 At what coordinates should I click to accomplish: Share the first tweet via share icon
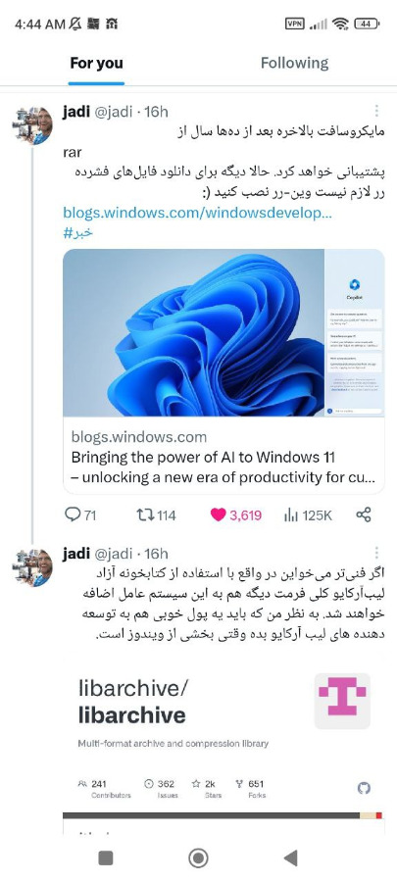tap(364, 514)
